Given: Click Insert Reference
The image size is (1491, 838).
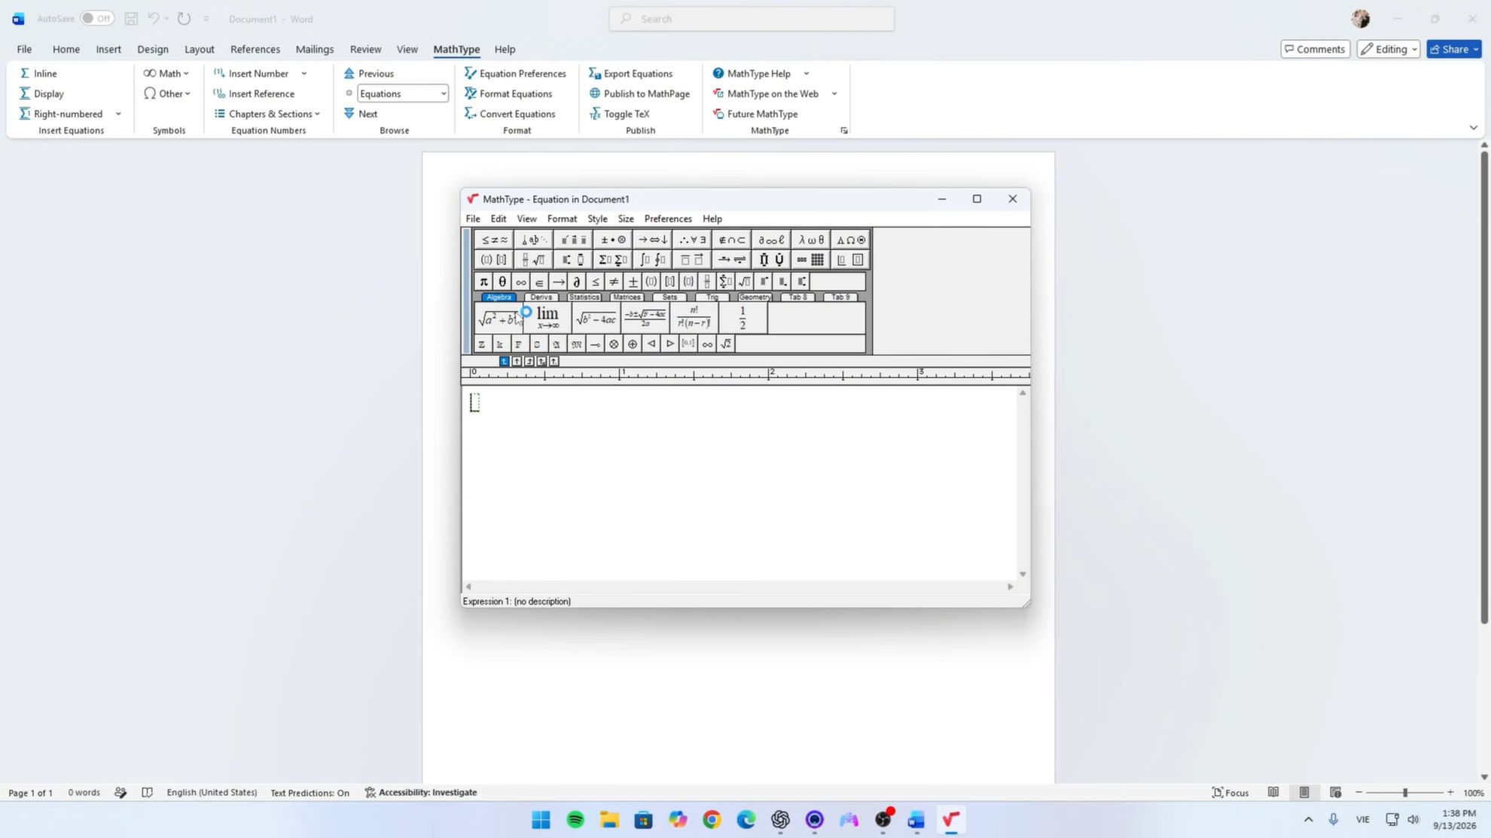Looking at the screenshot, I should (x=254, y=93).
